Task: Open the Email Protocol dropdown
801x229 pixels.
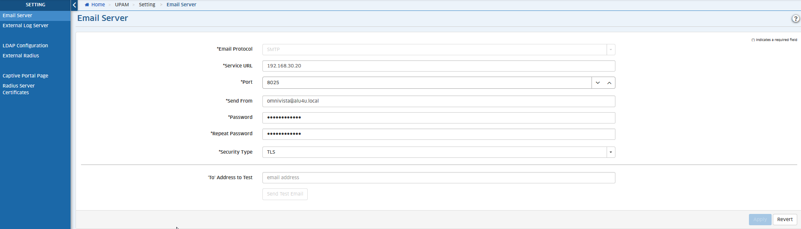Action: click(610, 50)
